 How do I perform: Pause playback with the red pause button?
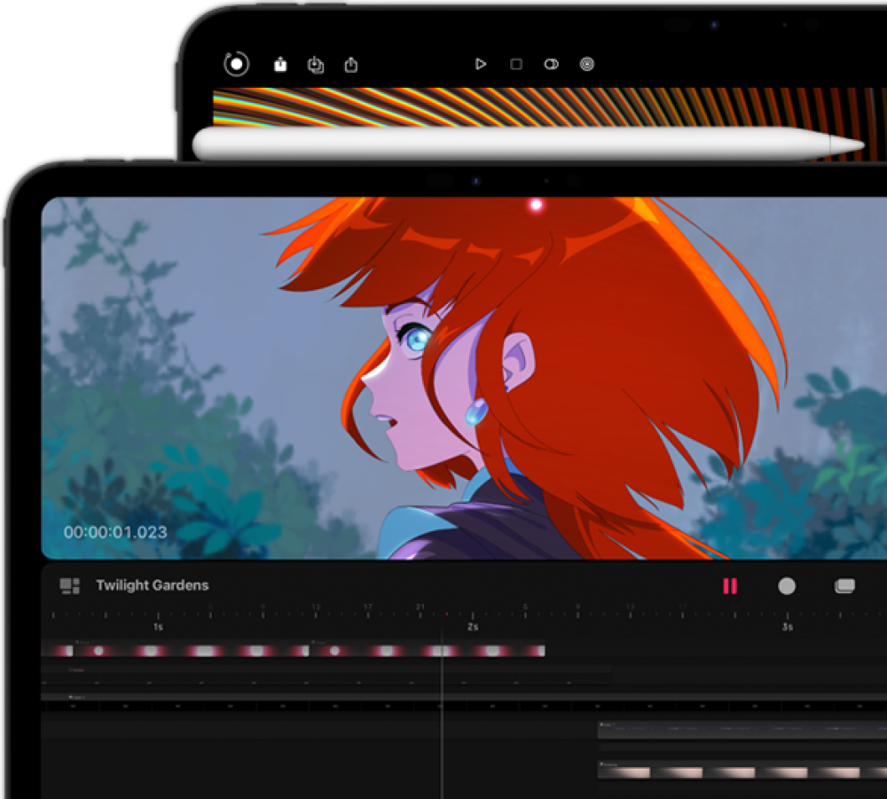730,586
